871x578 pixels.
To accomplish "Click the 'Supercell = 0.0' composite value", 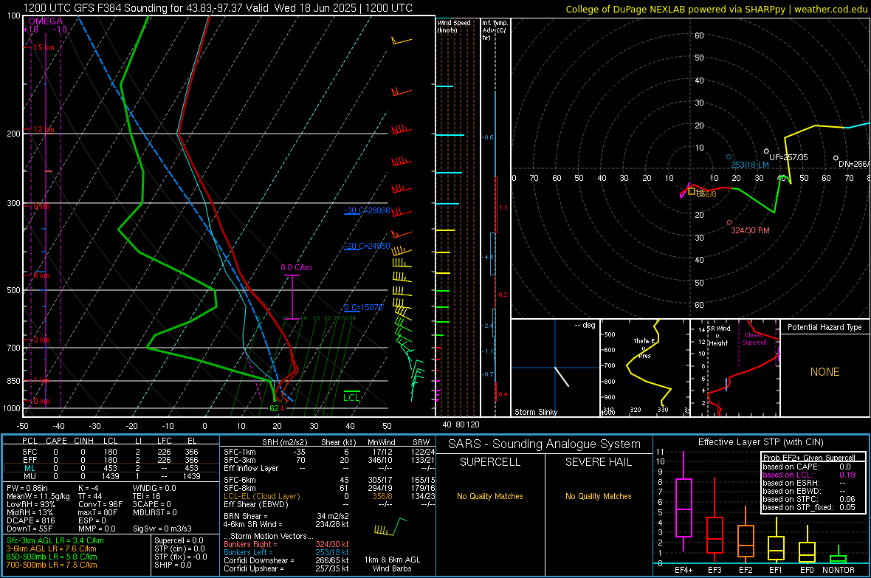I will point(179,540).
